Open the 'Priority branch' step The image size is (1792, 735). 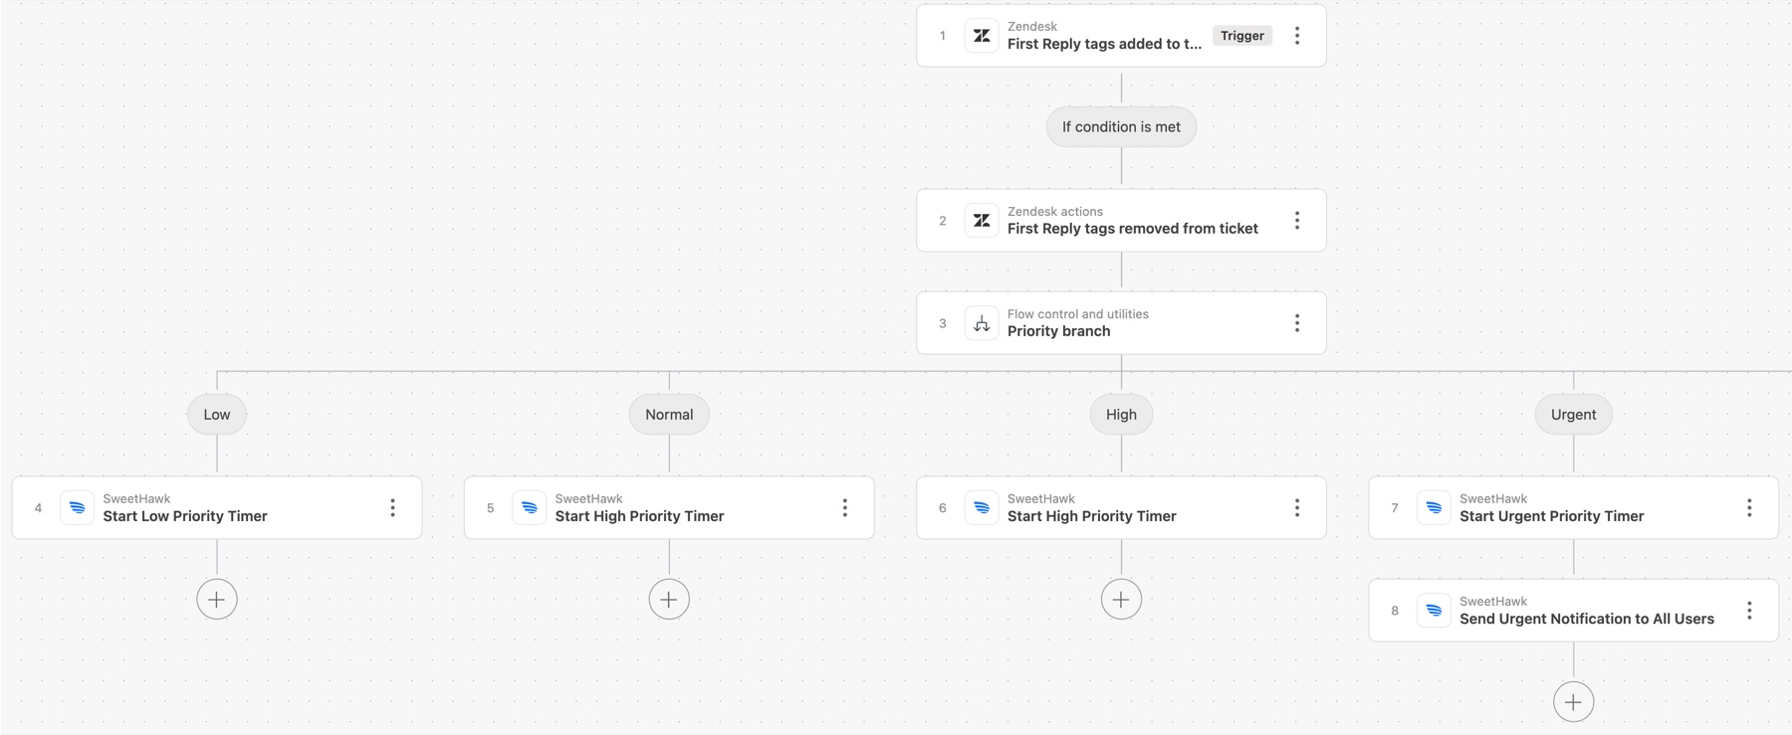click(1121, 323)
